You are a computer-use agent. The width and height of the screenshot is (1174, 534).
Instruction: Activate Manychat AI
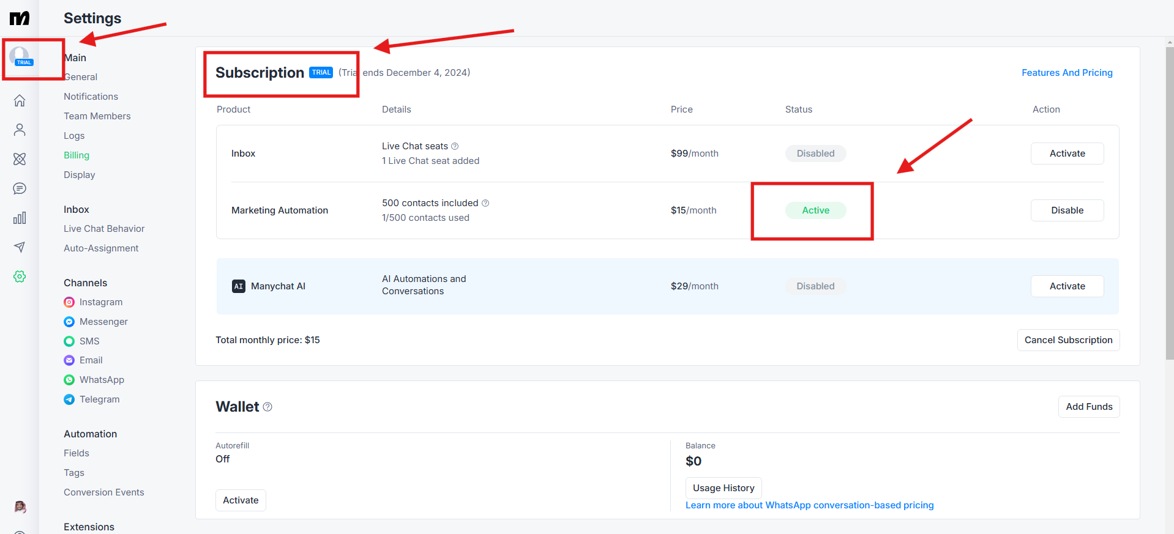point(1067,286)
